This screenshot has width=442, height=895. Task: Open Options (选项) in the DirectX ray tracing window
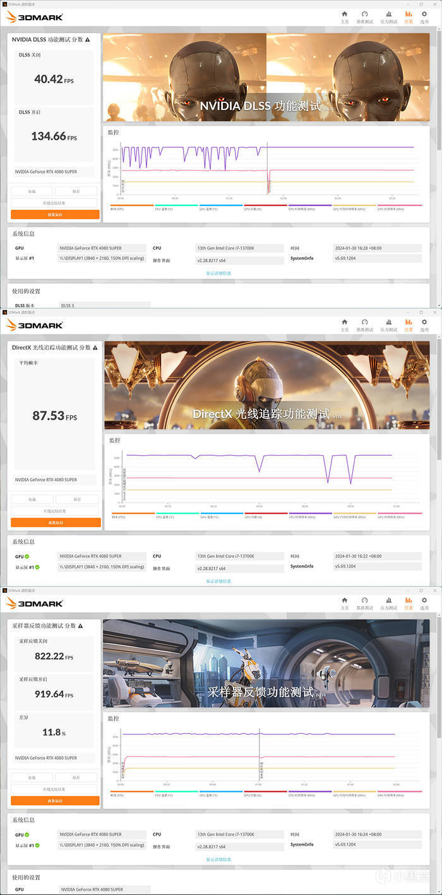click(x=424, y=325)
